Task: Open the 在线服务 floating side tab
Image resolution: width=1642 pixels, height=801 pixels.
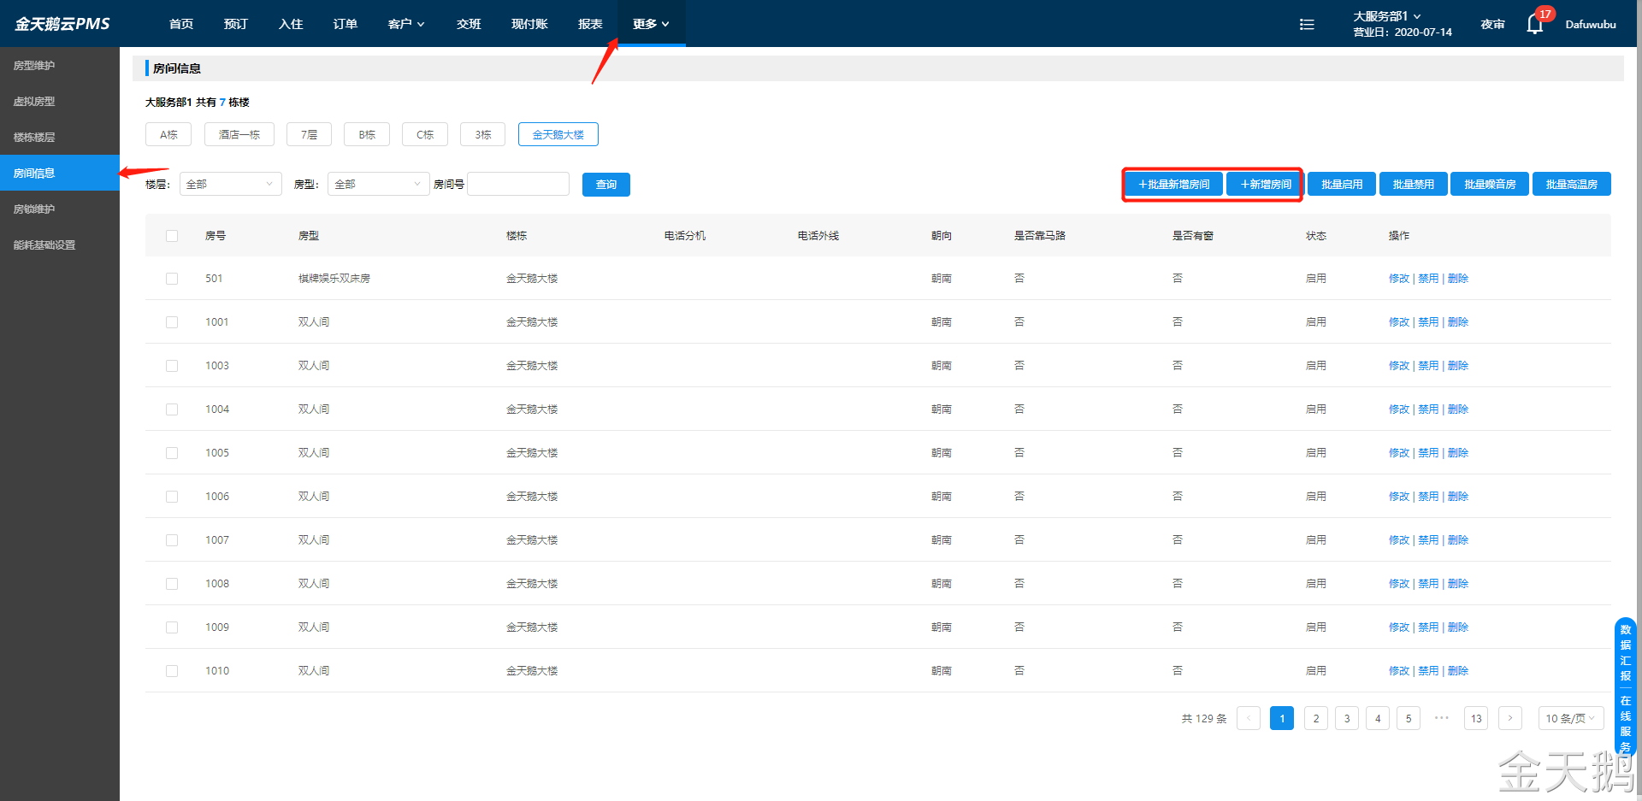Action: [x=1626, y=723]
